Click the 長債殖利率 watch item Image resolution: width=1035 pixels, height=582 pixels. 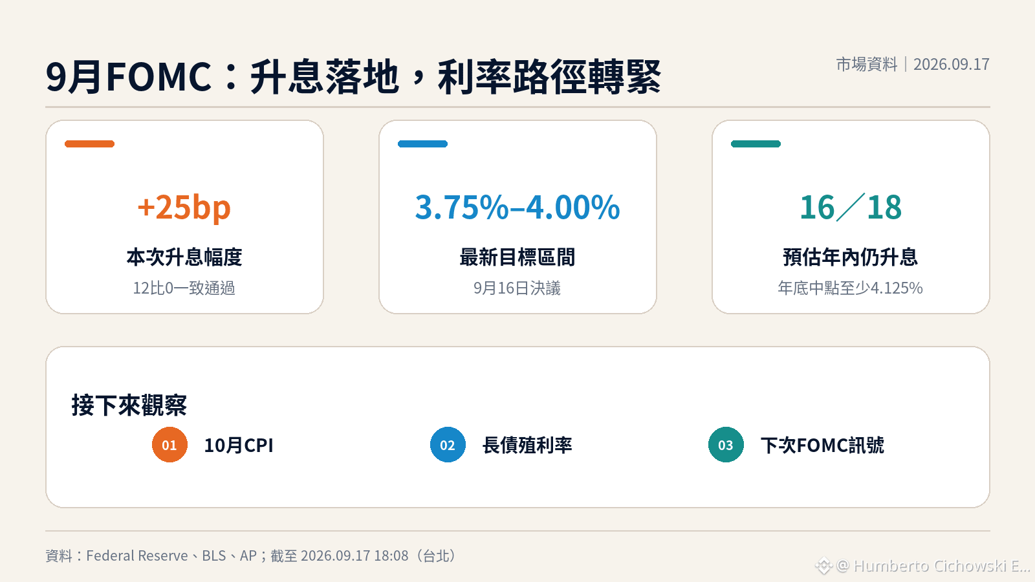(527, 446)
